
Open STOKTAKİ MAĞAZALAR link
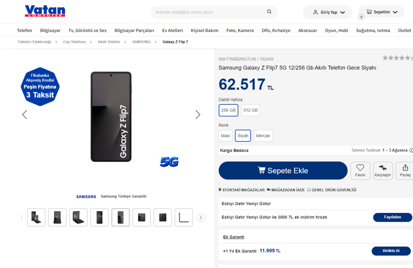(242, 190)
